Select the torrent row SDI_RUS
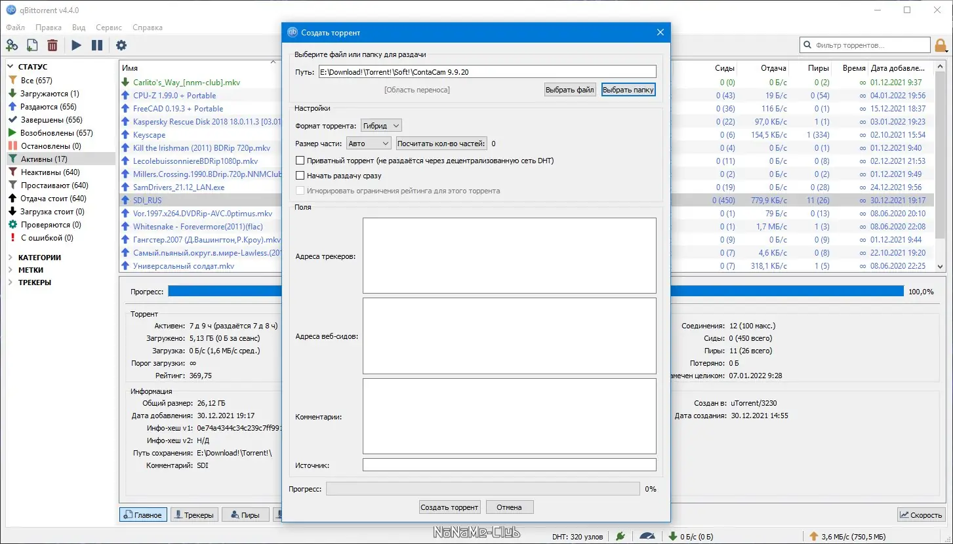This screenshot has height=544, width=953. coord(147,201)
